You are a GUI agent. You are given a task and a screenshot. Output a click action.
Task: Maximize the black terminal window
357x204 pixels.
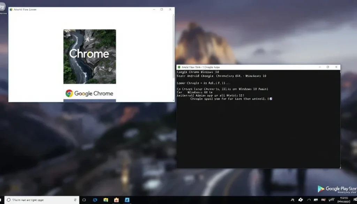pyautogui.click(x=328, y=67)
